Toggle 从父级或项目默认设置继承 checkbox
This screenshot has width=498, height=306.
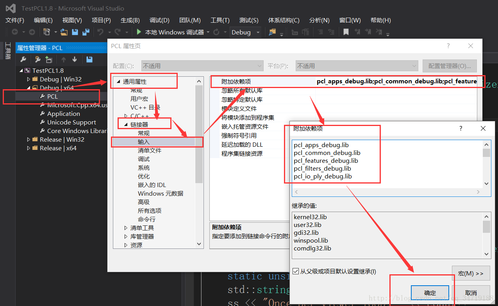296,271
